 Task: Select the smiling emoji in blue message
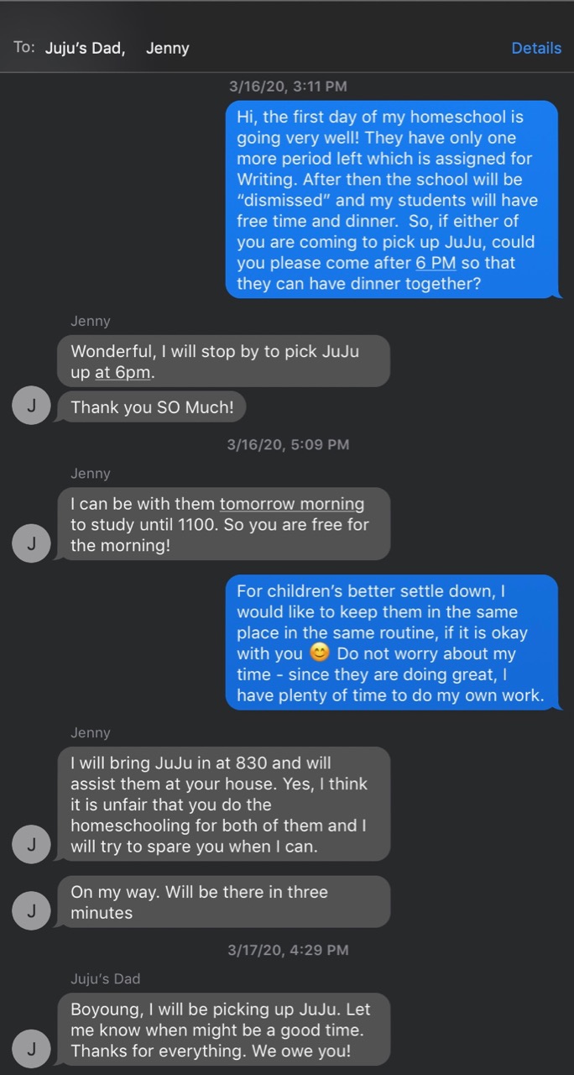[318, 653]
